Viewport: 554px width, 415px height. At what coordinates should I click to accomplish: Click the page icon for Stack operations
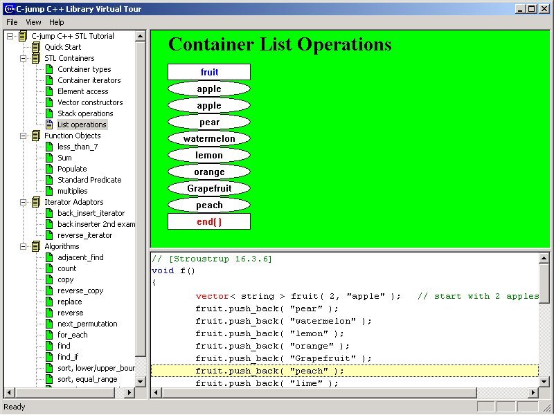click(x=49, y=113)
